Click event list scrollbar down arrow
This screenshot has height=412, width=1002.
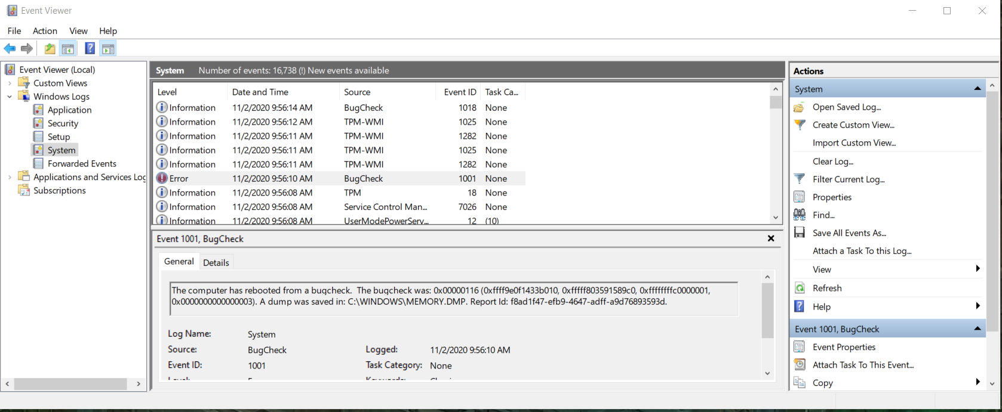[x=776, y=218]
